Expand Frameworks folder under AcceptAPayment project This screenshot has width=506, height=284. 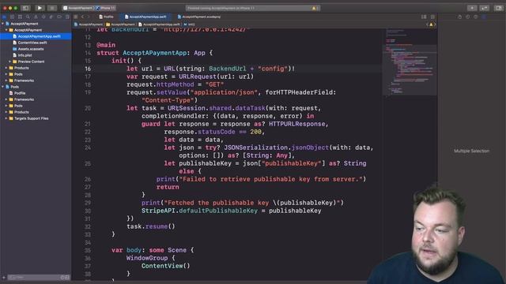pyautogui.click(x=6, y=80)
